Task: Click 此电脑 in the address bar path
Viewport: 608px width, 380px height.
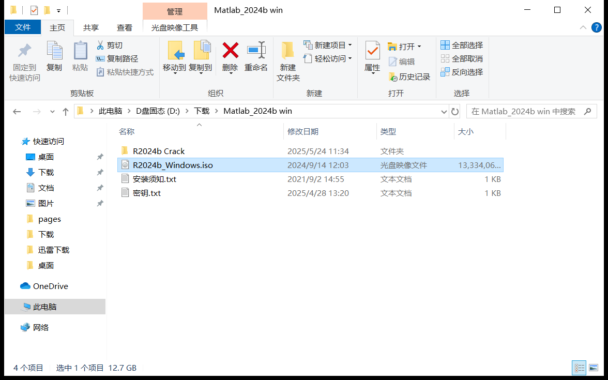Action: pyautogui.click(x=110, y=111)
